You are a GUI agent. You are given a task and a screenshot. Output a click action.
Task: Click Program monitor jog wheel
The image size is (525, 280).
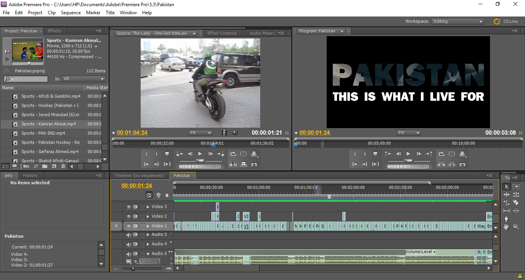[409, 167]
